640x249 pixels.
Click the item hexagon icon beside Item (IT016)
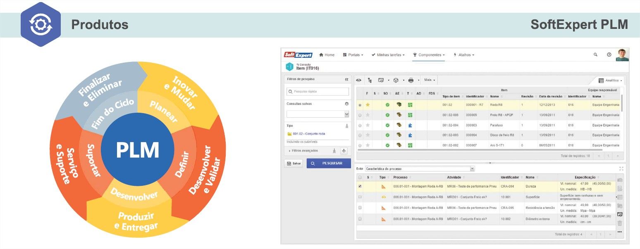click(x=289, y=66)
